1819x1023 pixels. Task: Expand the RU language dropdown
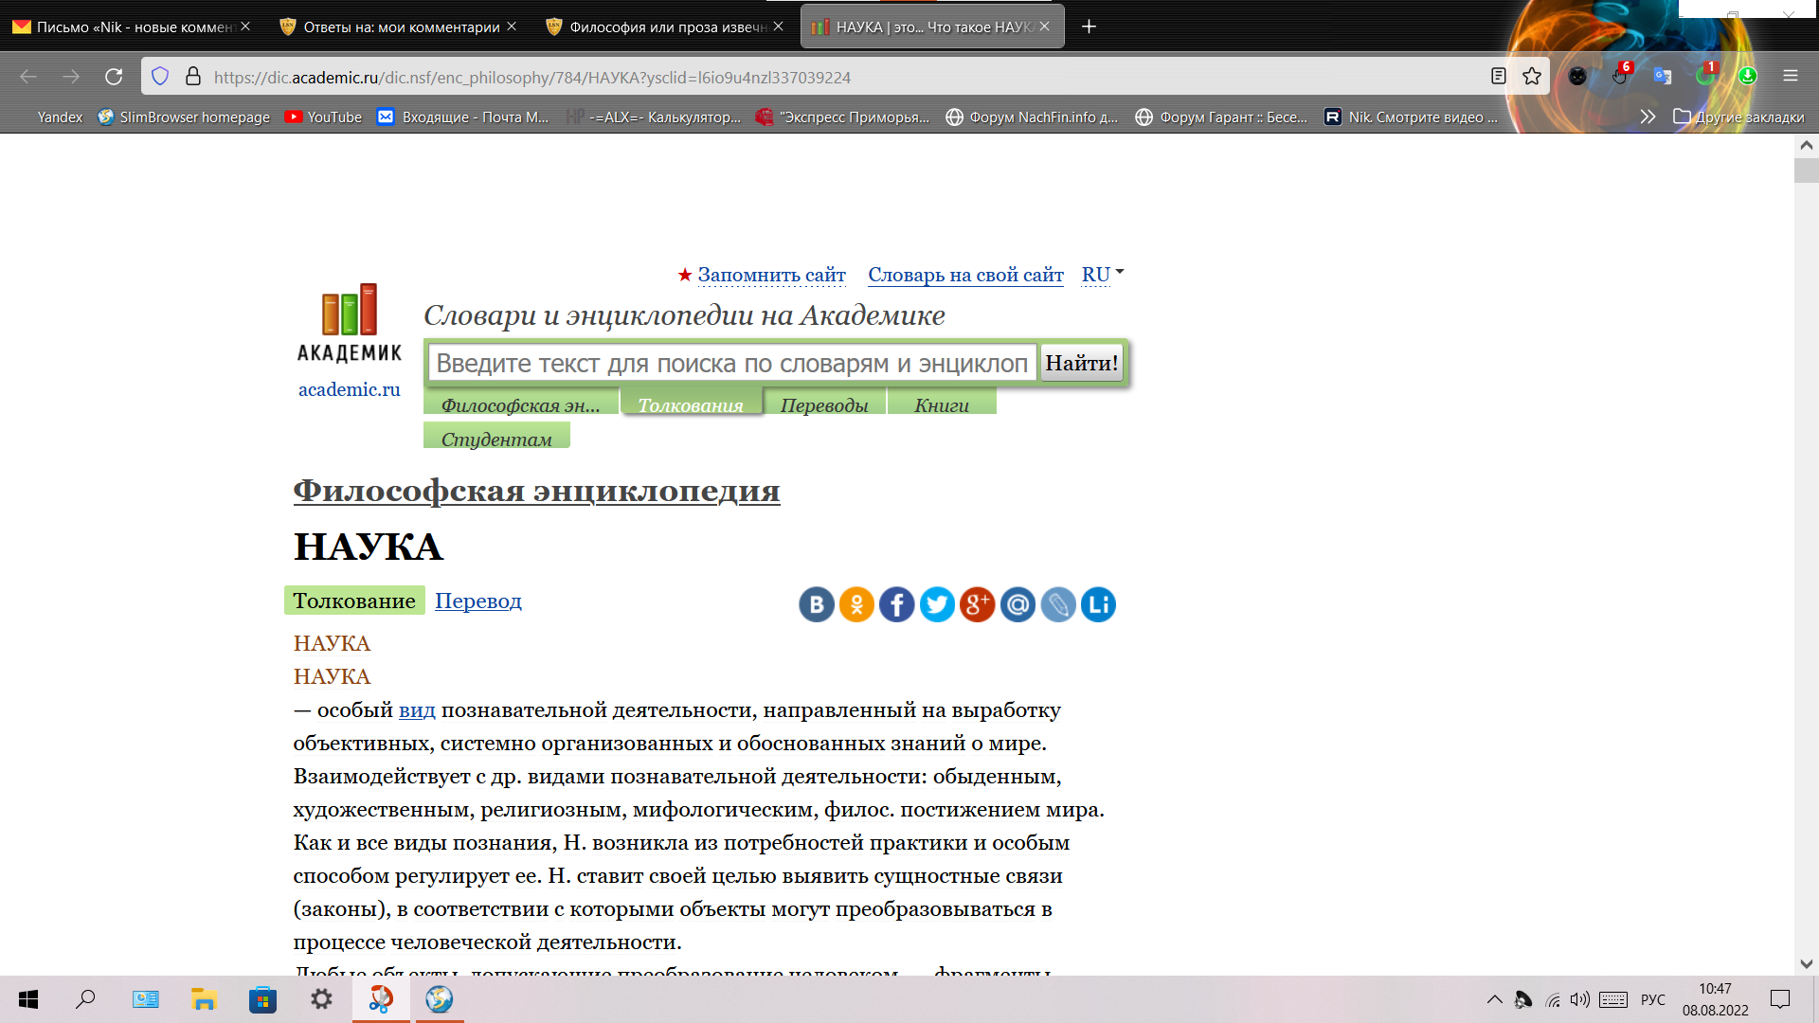tap(1102, 275)
